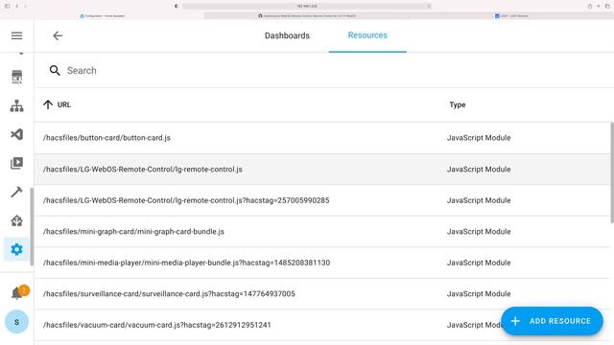Click the Safari privacy shield icon
Image resolution: width=614 pixels, height=345 pixels.
tap(177, 6)
